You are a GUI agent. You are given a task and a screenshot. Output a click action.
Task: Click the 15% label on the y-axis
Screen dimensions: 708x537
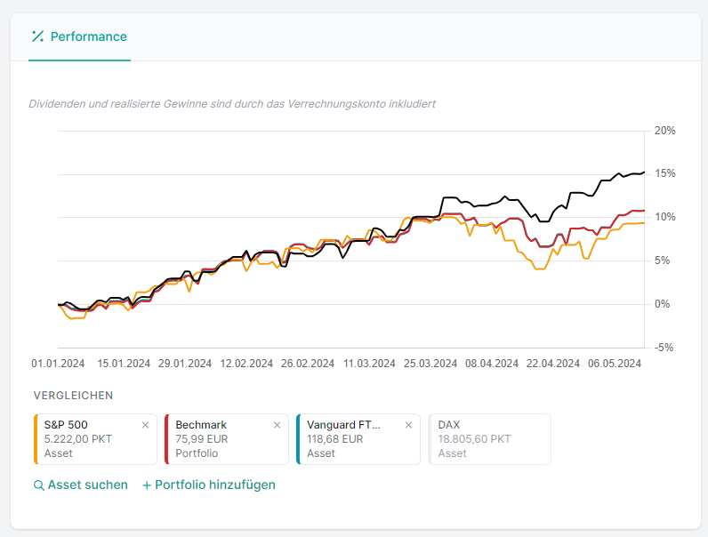(664, 173)
